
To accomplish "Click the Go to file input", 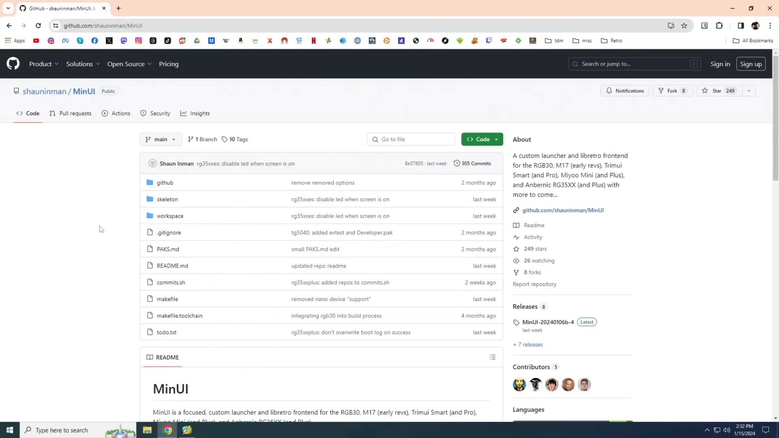I will pos(411,139).
